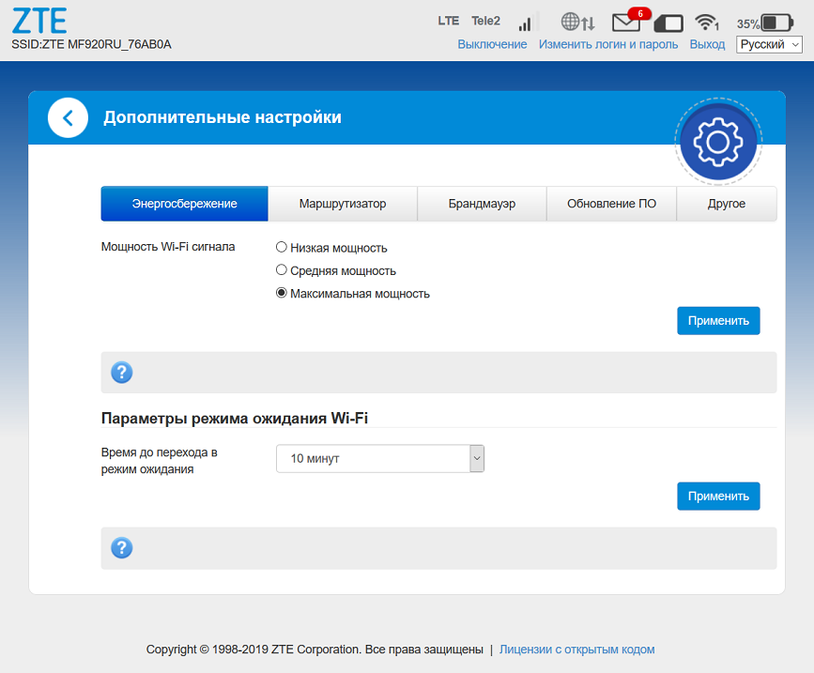This screenshot has height=673, width=814.
Task: Click the Выключение link
Action: click(492, 45)
